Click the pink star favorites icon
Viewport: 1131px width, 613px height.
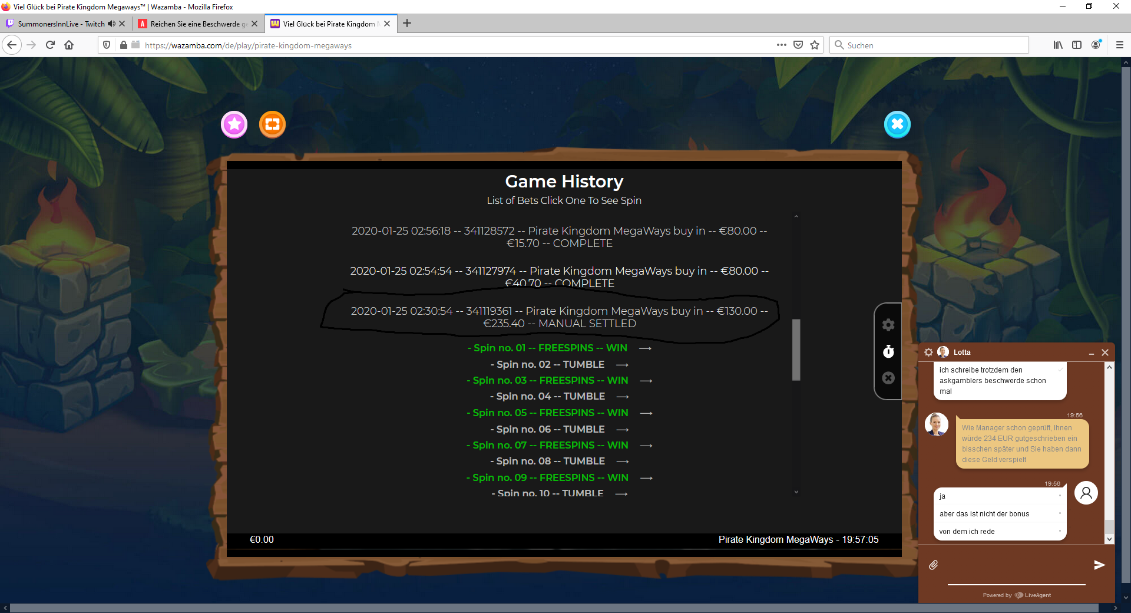coord(234,124)
